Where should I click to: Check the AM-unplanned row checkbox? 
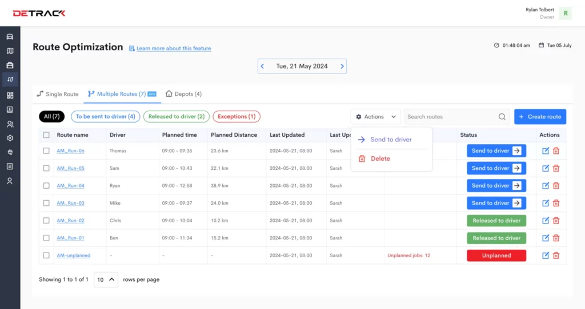click(x=46, y=255)
